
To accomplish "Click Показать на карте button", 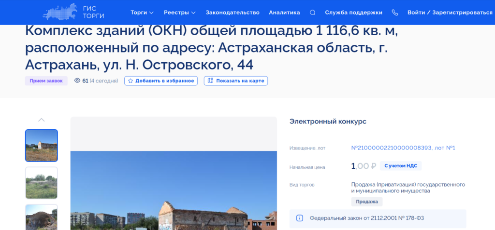I will point(236,81).
